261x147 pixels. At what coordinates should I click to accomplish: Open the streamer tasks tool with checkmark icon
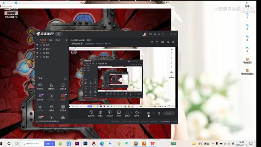[63, 86]
